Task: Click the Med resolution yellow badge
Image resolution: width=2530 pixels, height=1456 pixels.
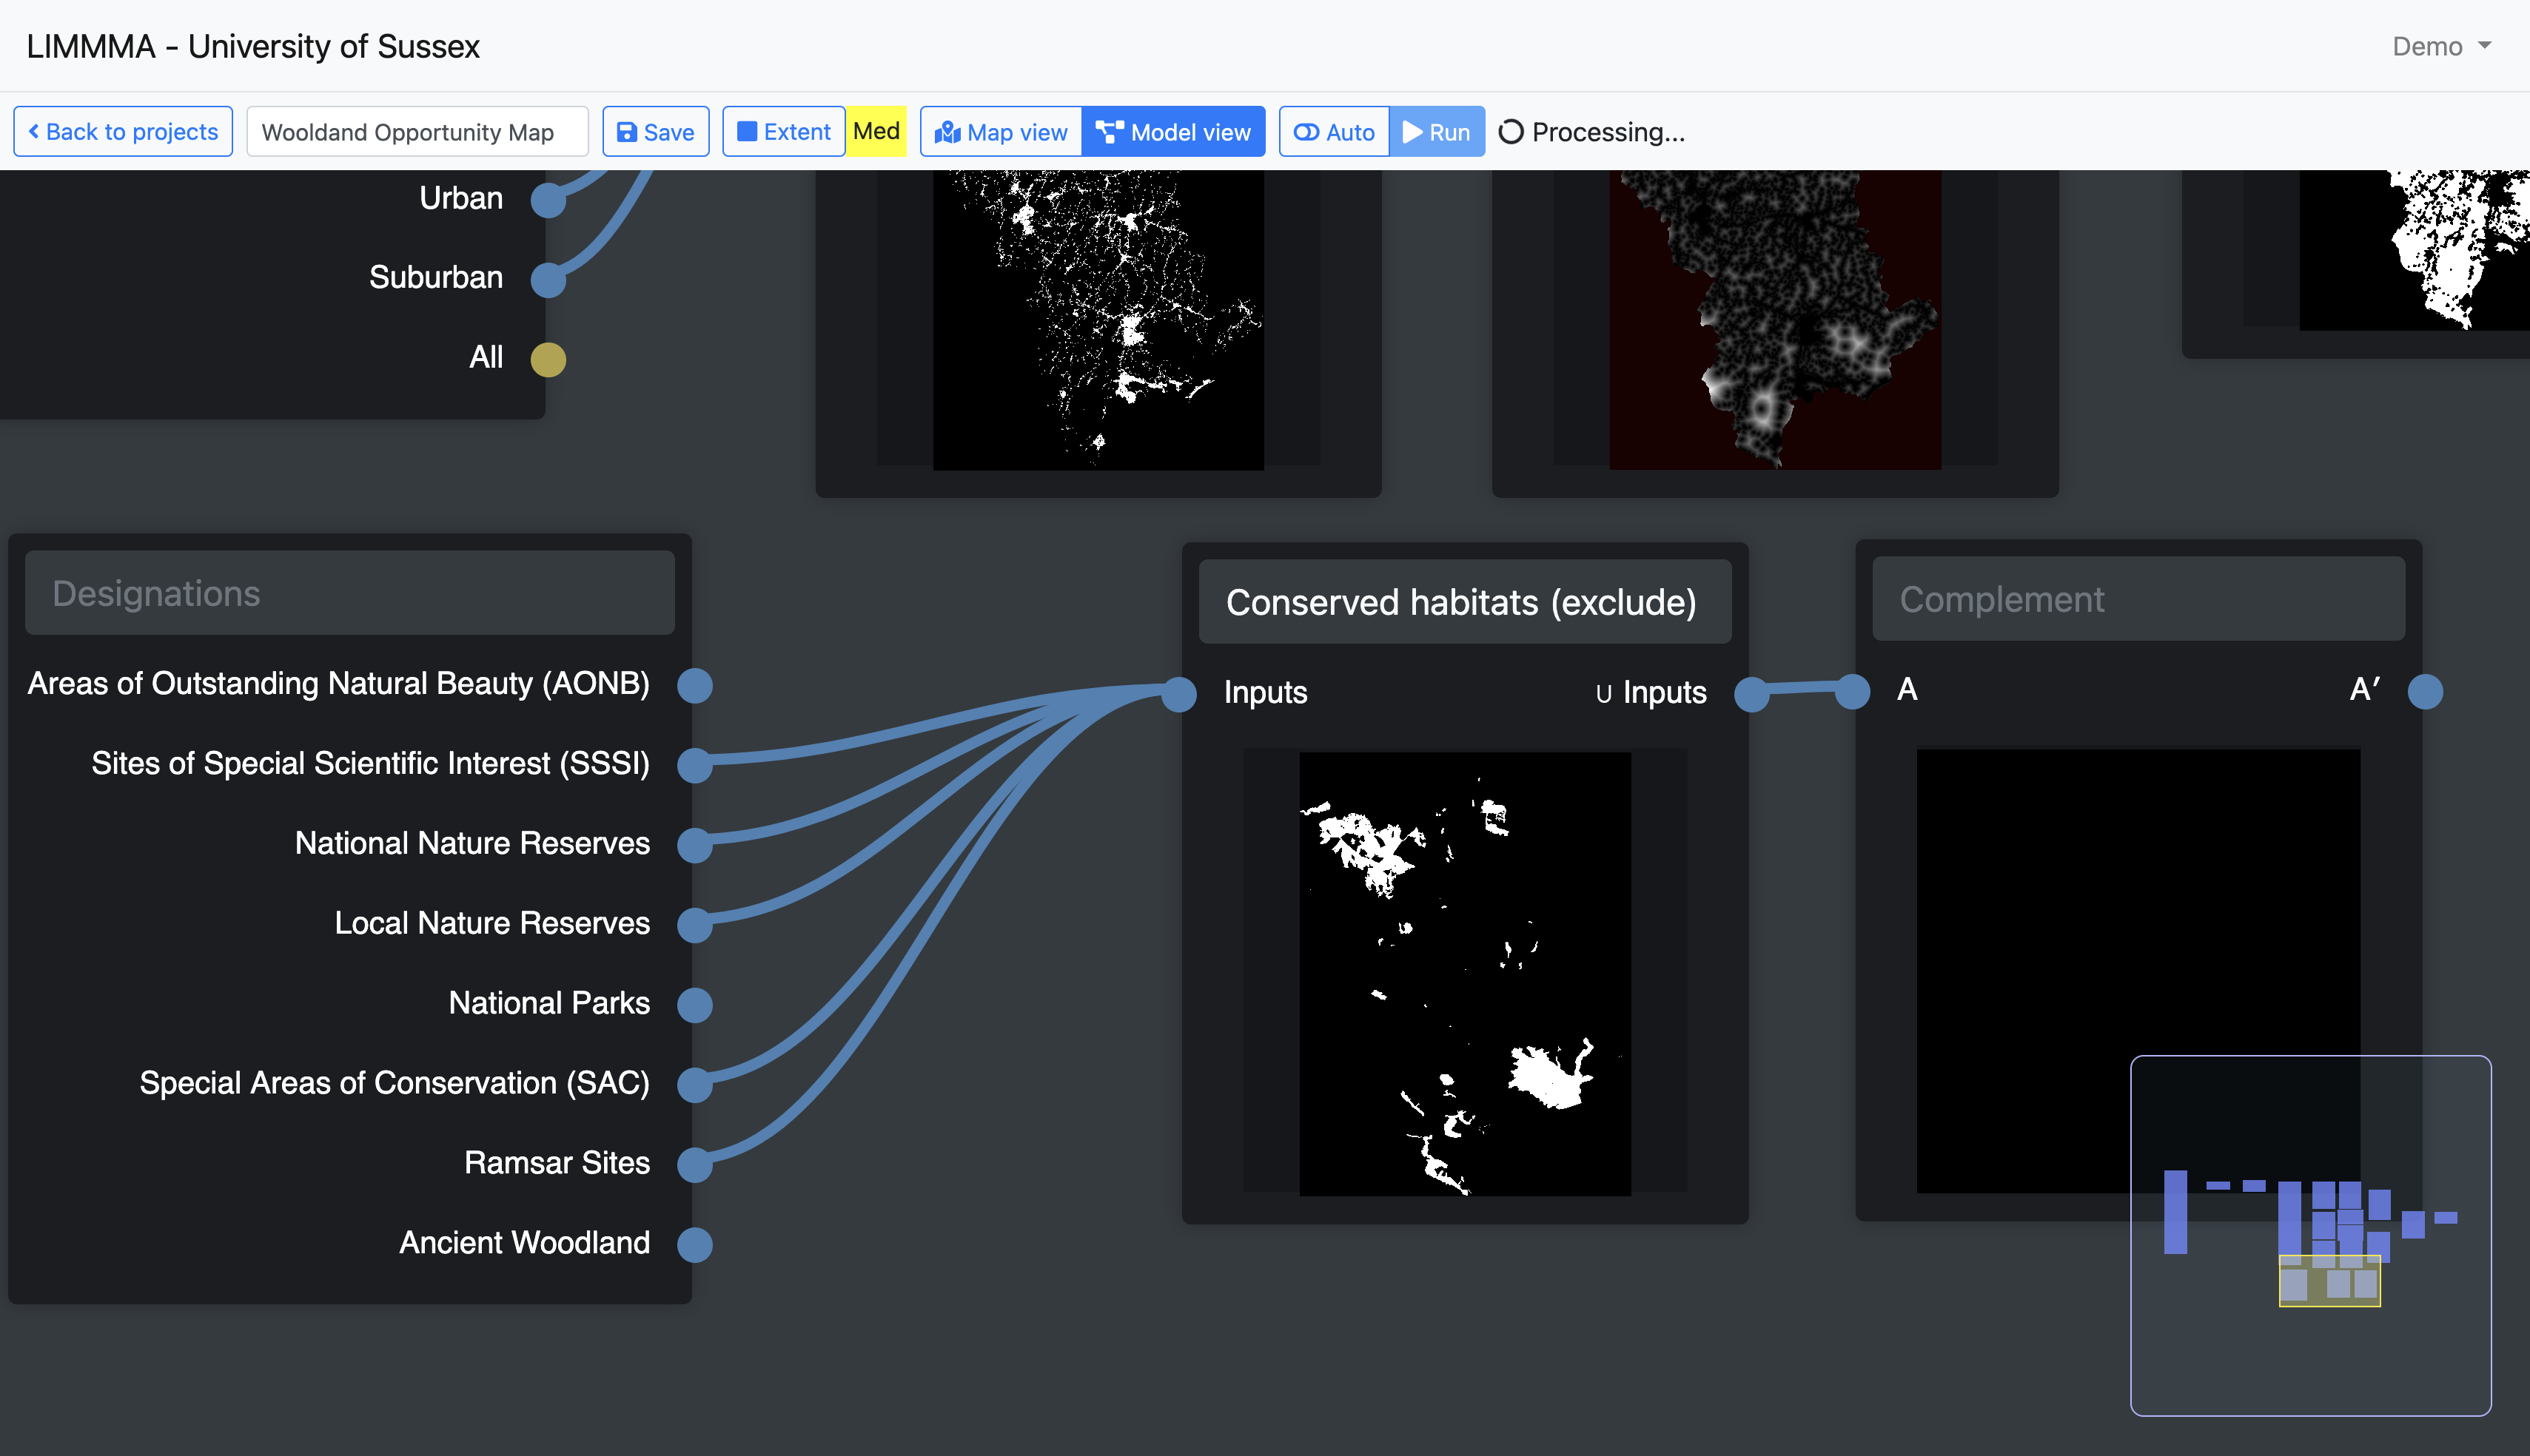Action: 876,132
